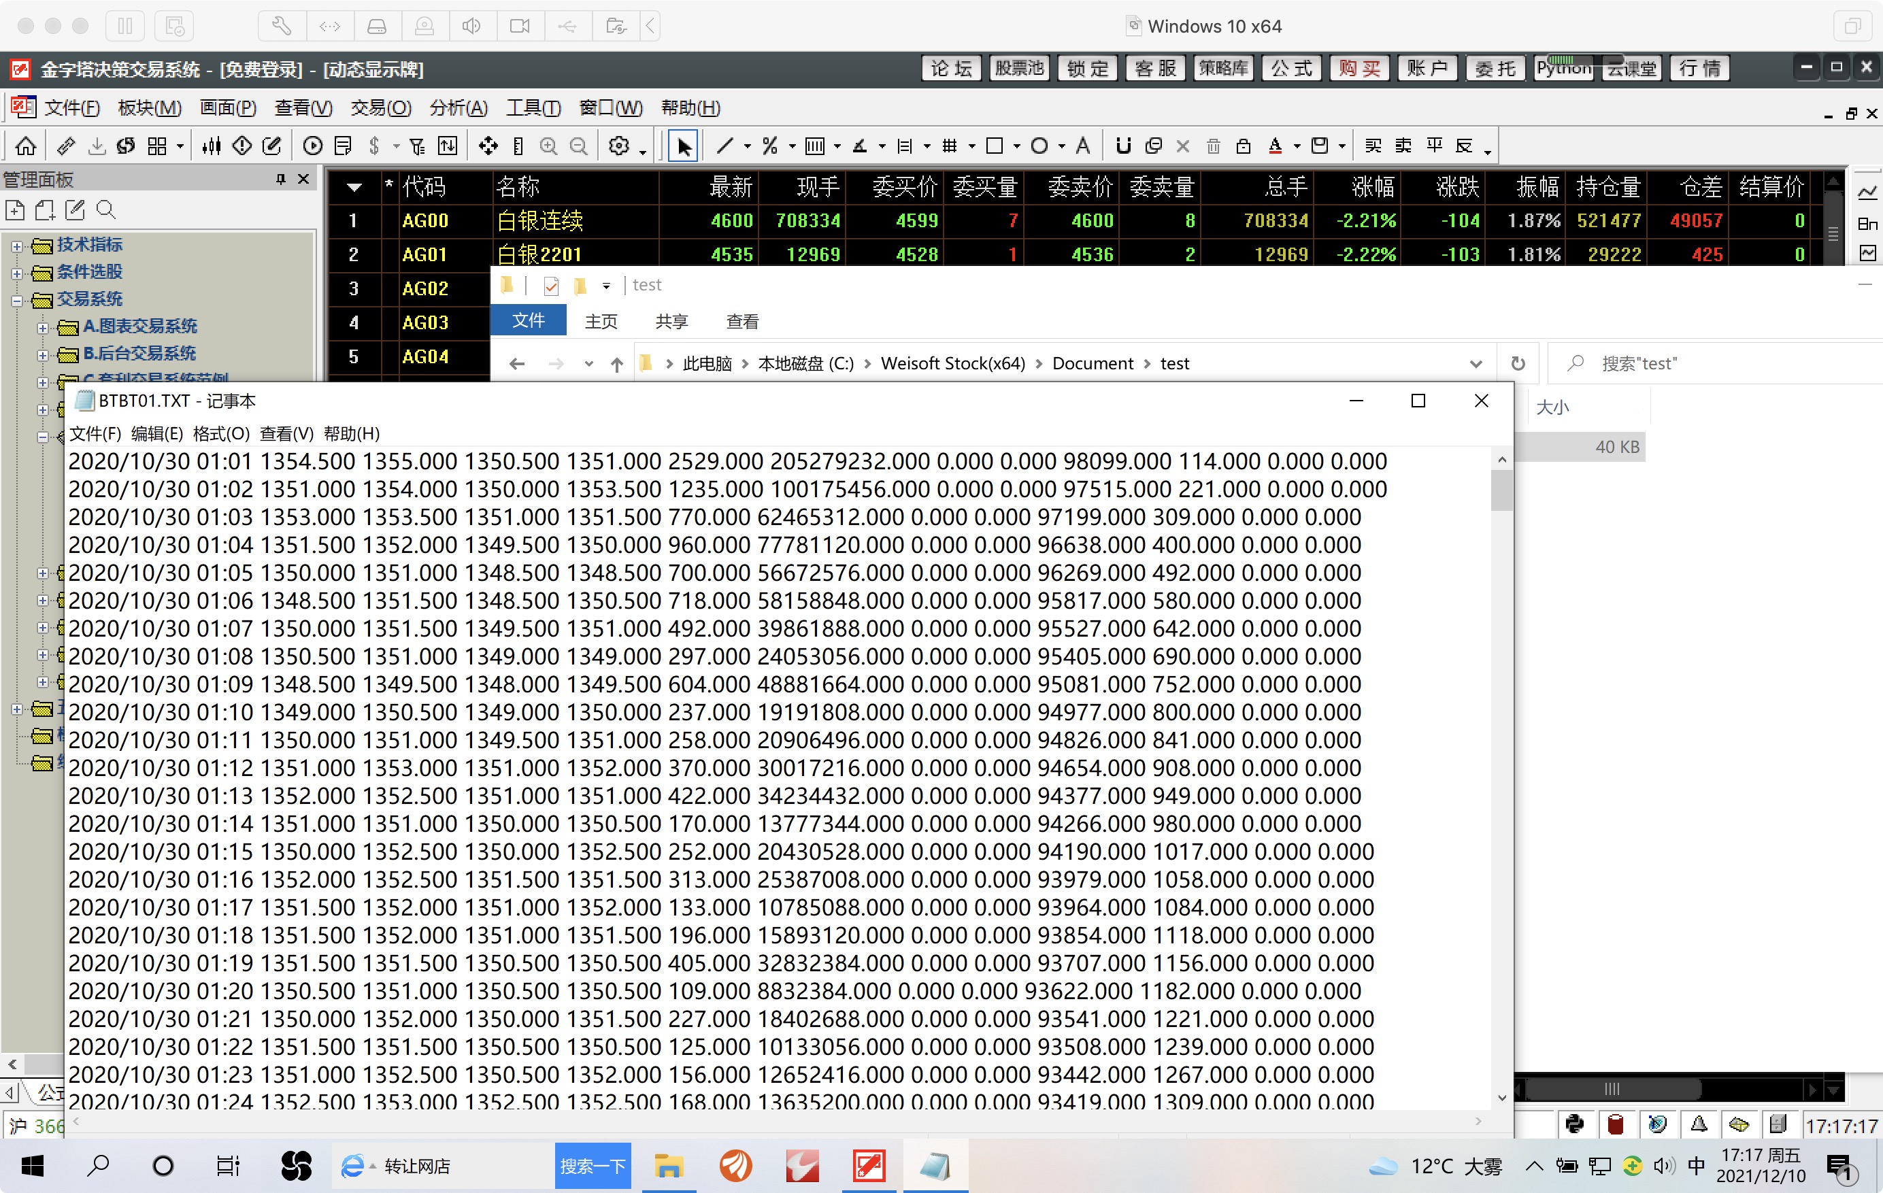This screenshot has height=1193, width=1883.
Task: Toggle the pin on 管理面板 panel
Action: (x=280, y=179)
